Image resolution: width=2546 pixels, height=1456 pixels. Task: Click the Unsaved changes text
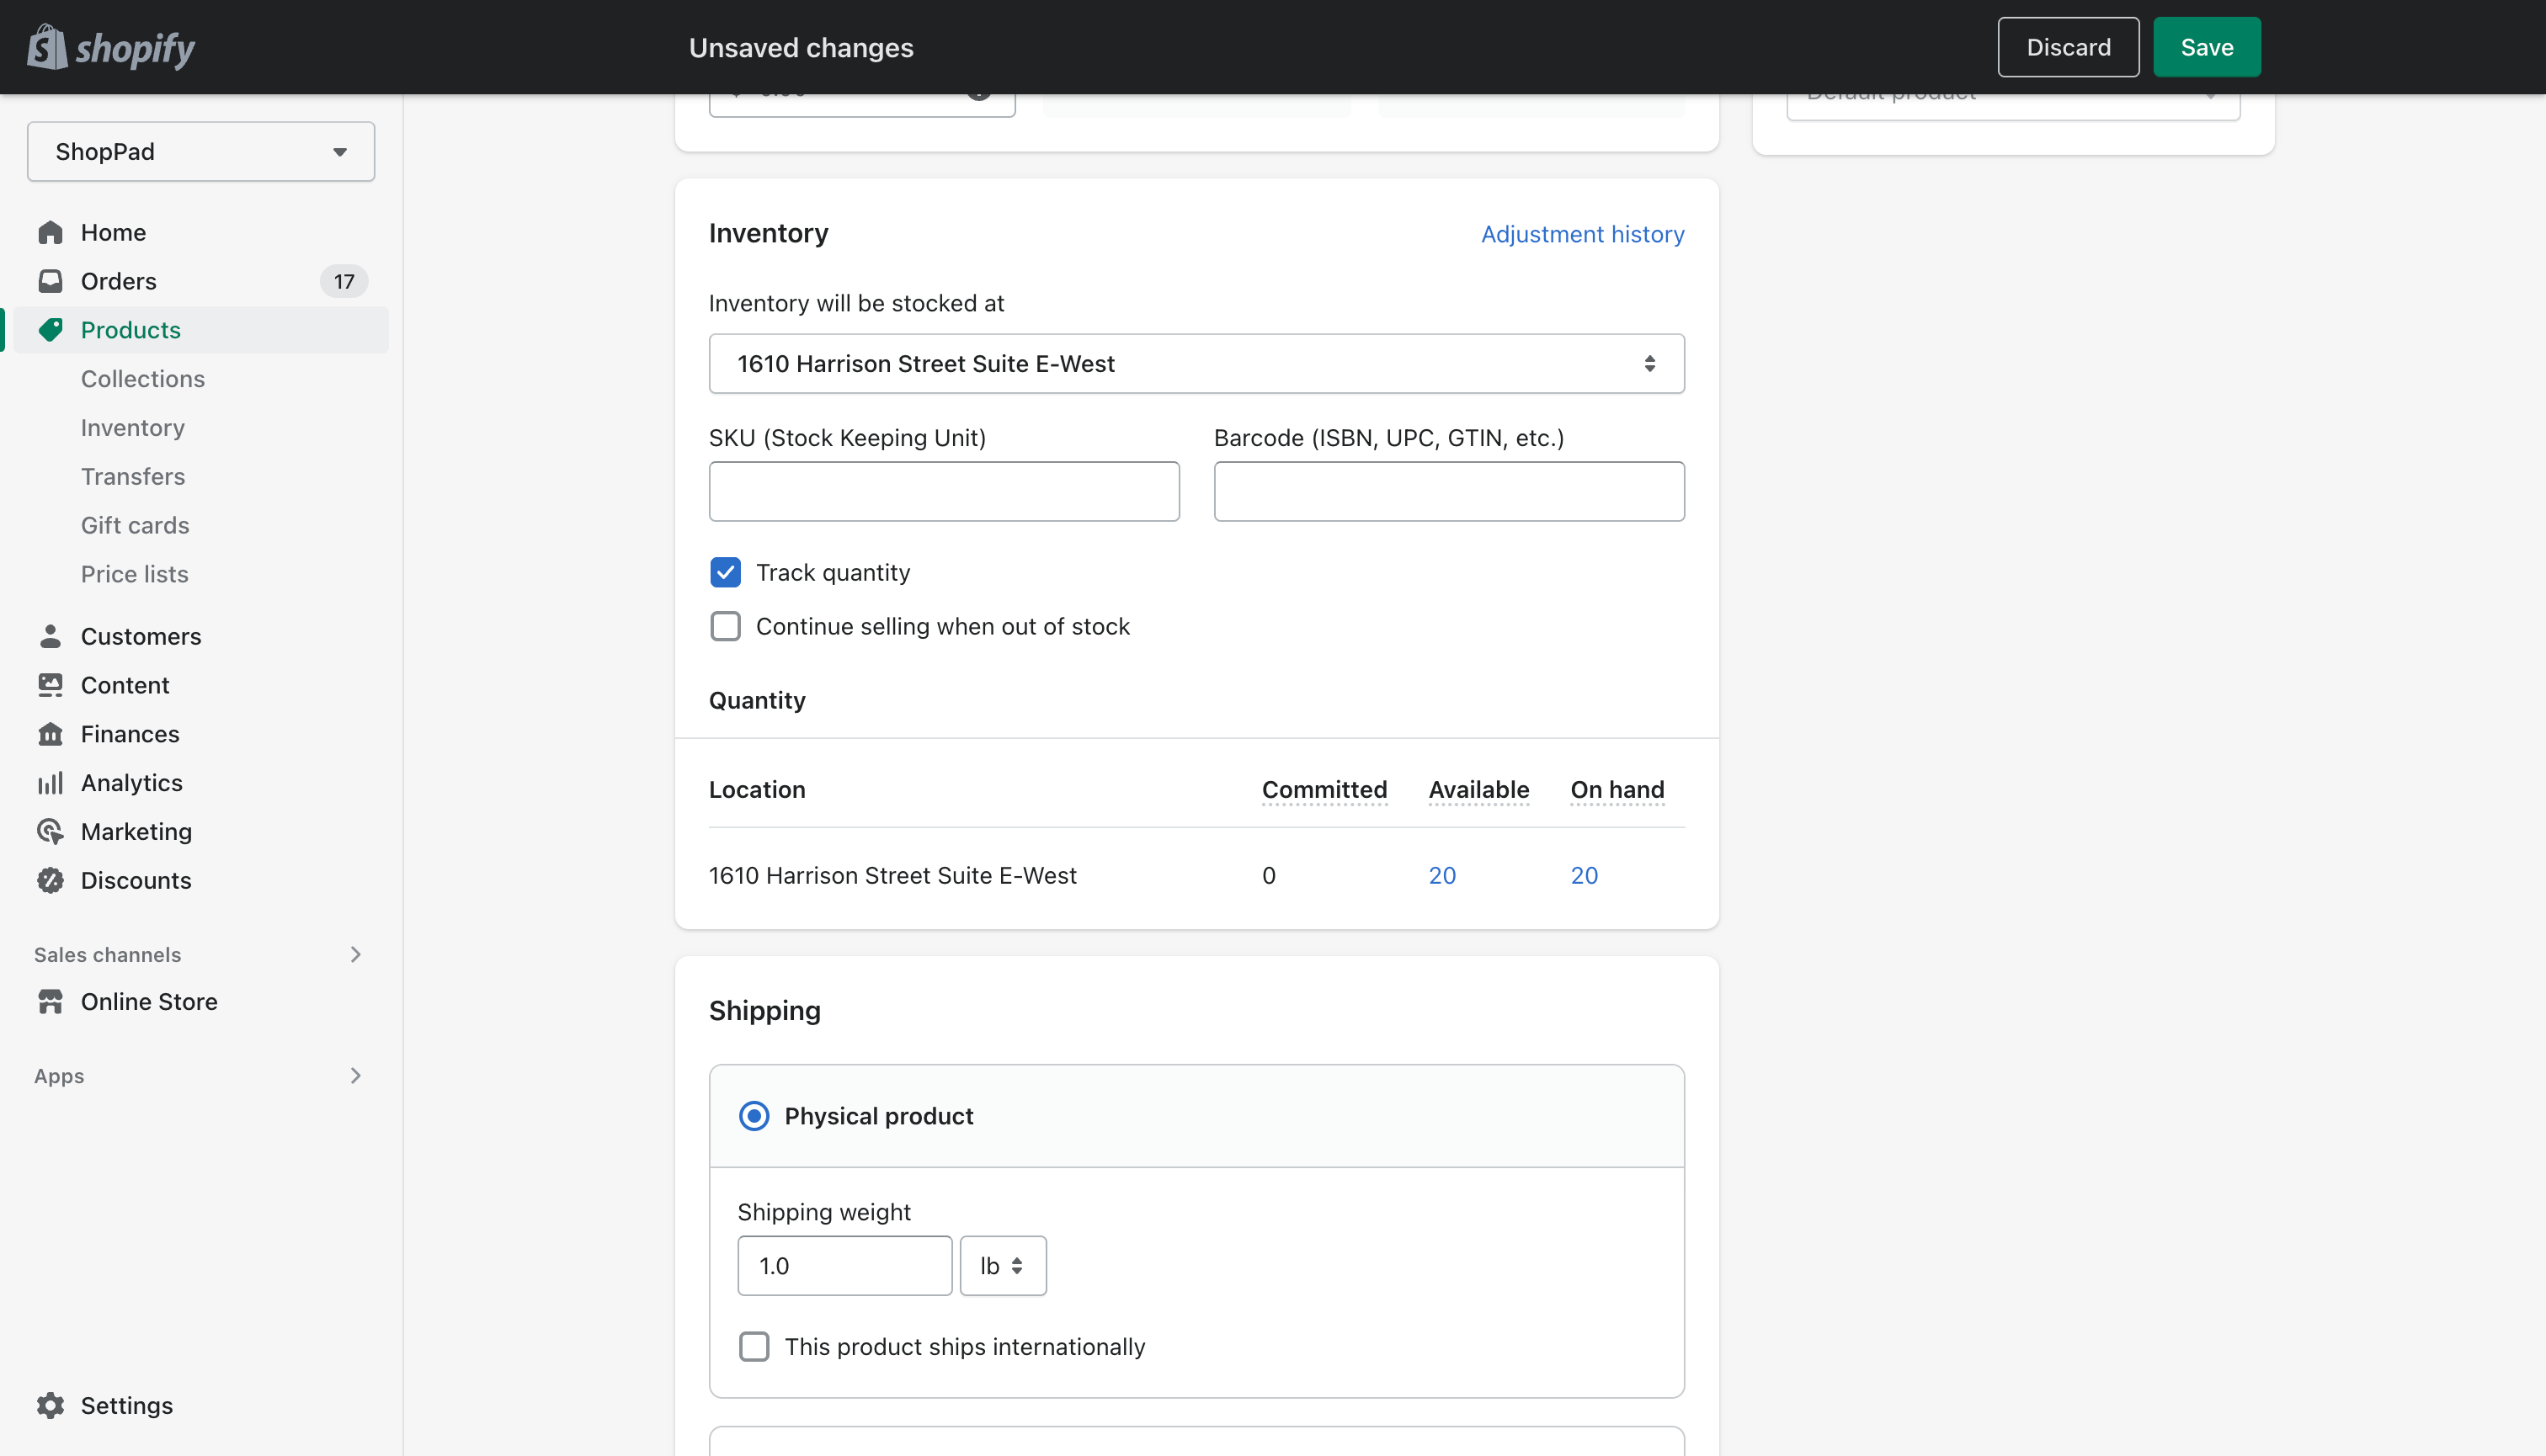tap(802, 48)
